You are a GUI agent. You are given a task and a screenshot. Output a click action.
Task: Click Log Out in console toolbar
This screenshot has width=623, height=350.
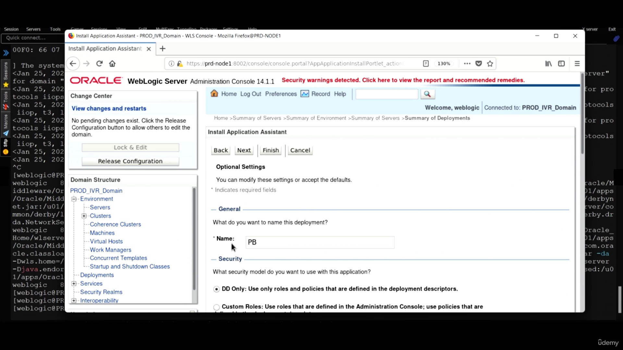tap(250, 94)
